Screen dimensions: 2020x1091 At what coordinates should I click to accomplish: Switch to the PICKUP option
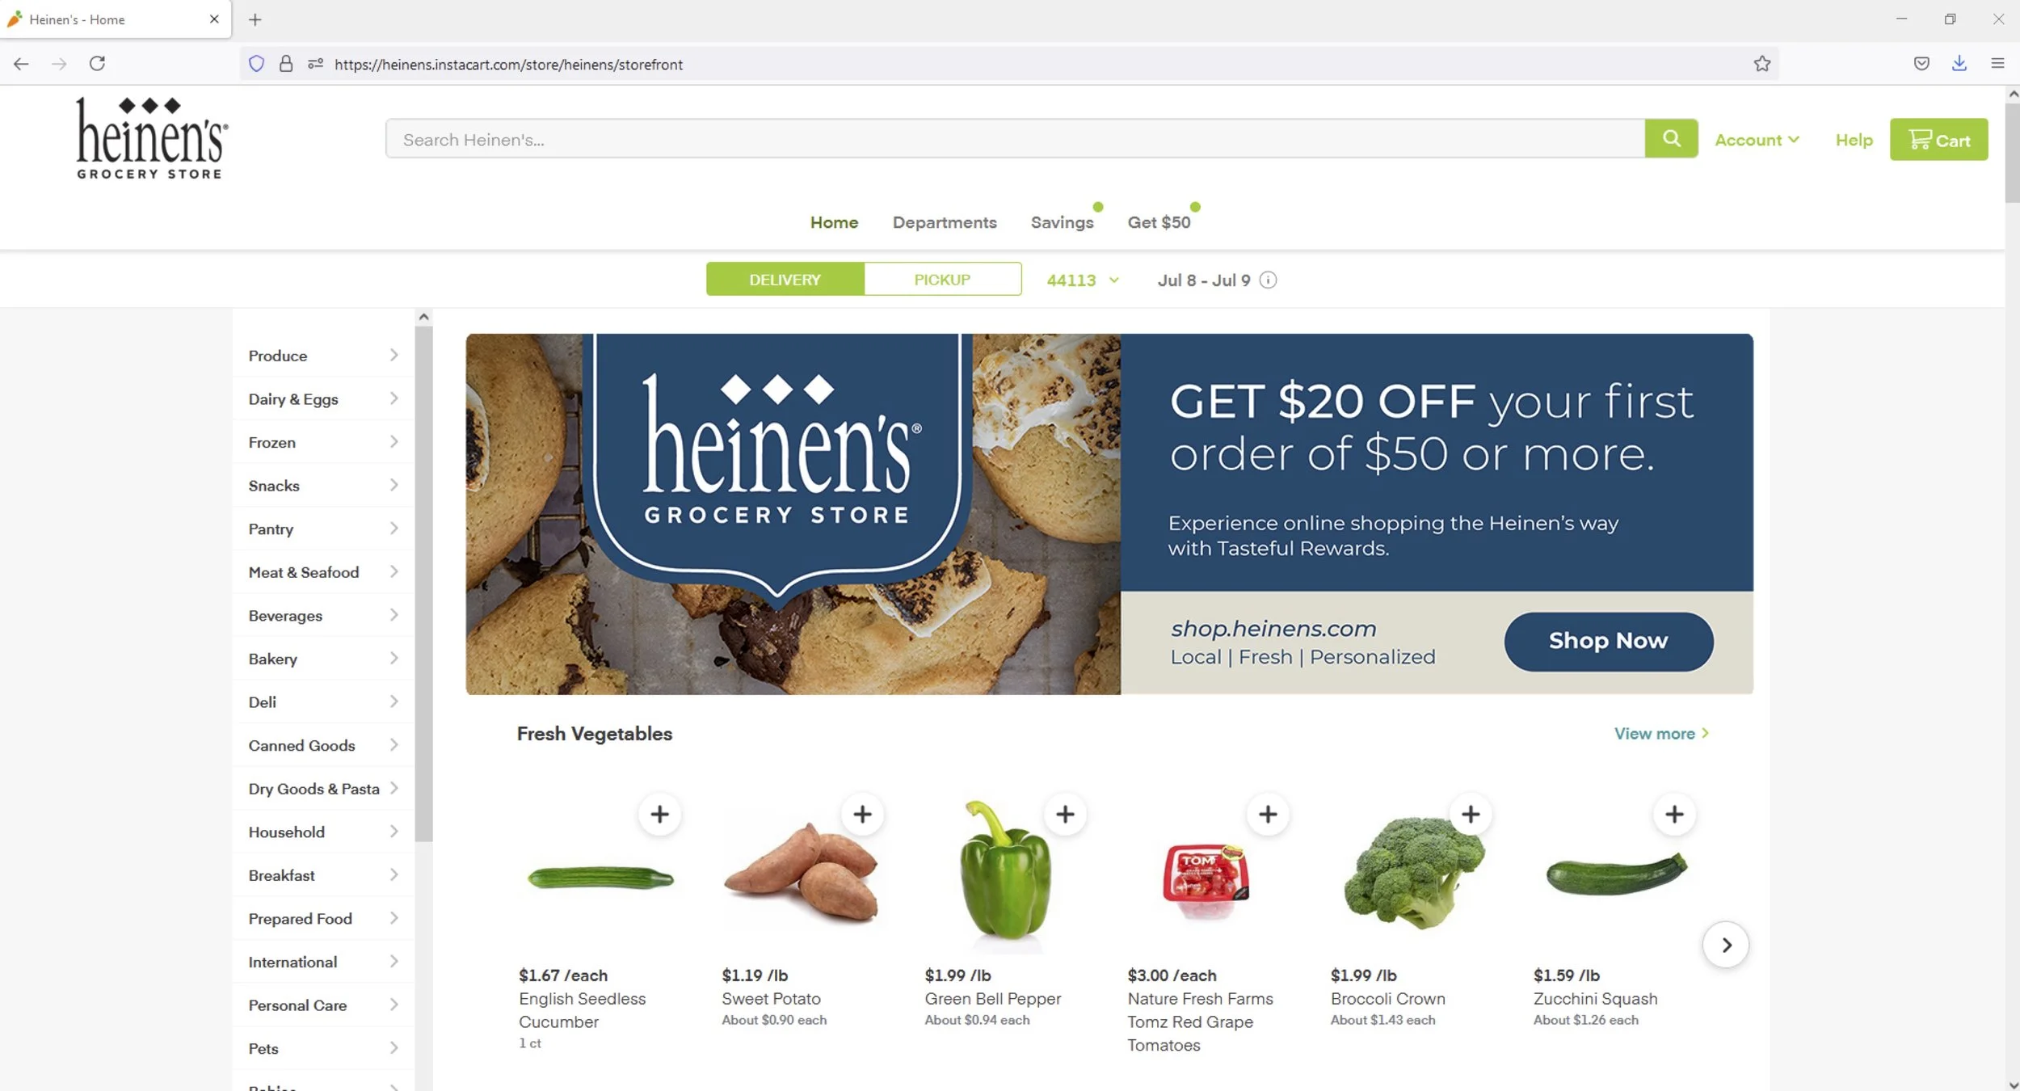pyautogui.click(x=942, y=280)
